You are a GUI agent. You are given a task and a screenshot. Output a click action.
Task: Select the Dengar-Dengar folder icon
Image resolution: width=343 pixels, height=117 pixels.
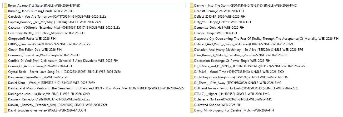coord(191,33)
